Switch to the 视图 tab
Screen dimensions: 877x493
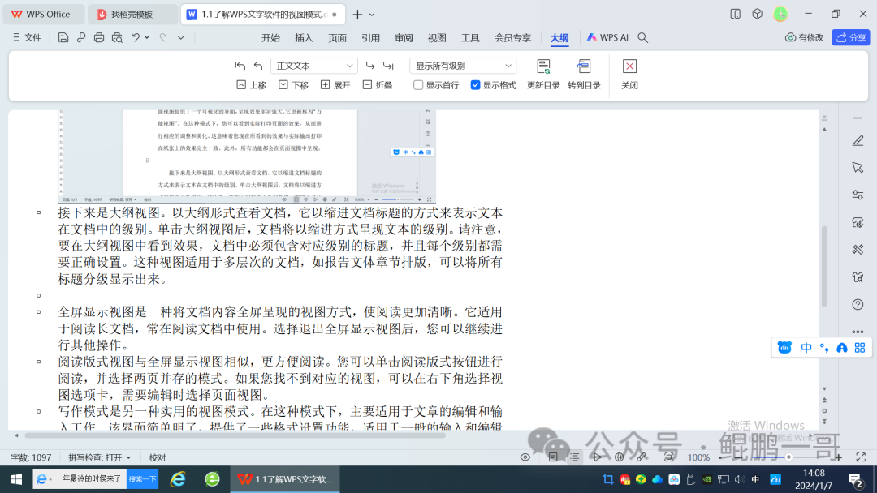click(x=437, y=37)
